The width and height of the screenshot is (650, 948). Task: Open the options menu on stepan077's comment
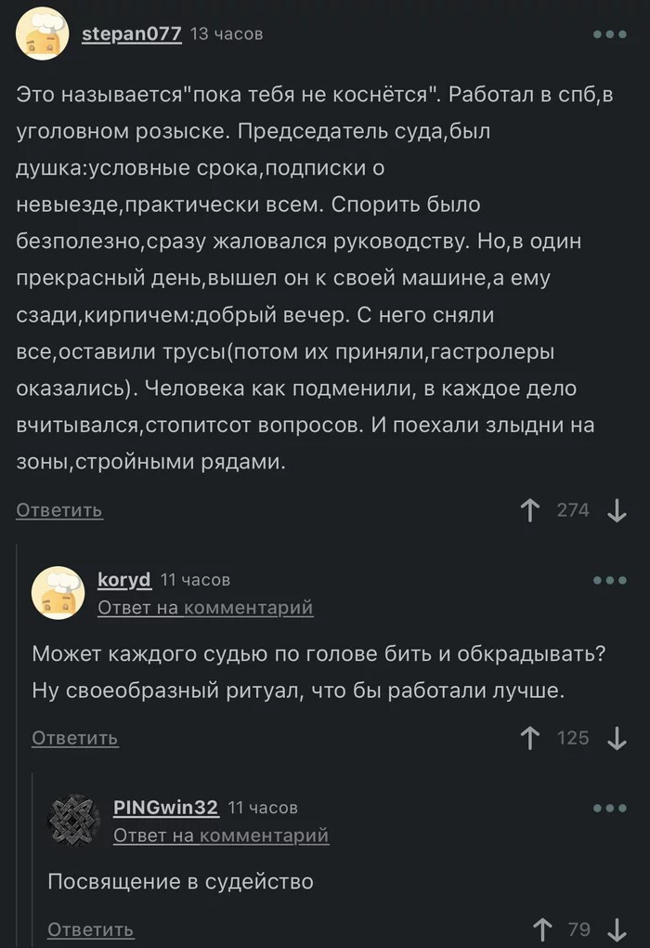[x=610, y=33]
